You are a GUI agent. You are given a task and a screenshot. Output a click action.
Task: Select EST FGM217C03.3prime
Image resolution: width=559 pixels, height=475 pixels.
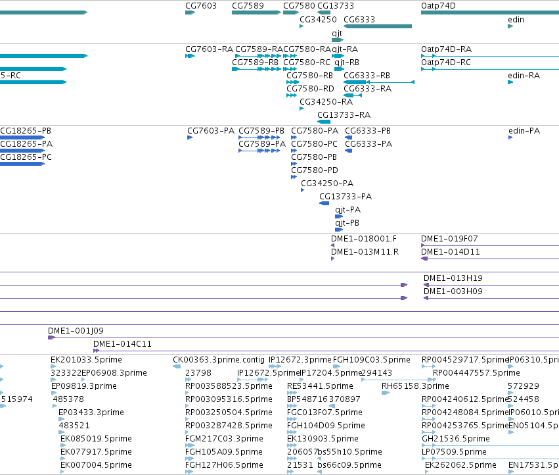(x=224, y=439)
